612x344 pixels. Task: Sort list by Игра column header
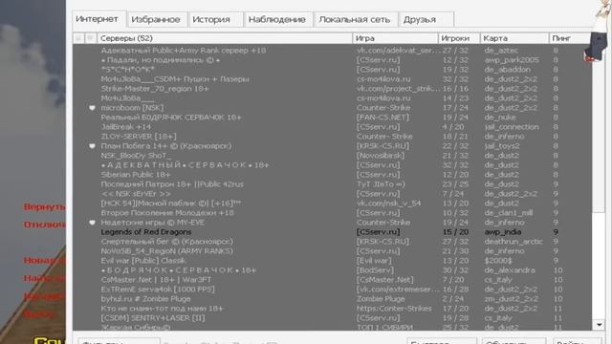[x=395, y=38]
